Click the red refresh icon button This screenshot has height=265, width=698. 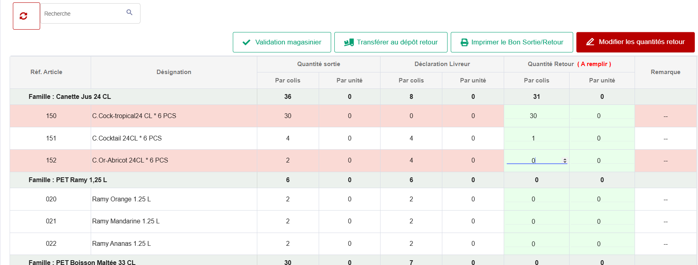click(x=24, y=16)
